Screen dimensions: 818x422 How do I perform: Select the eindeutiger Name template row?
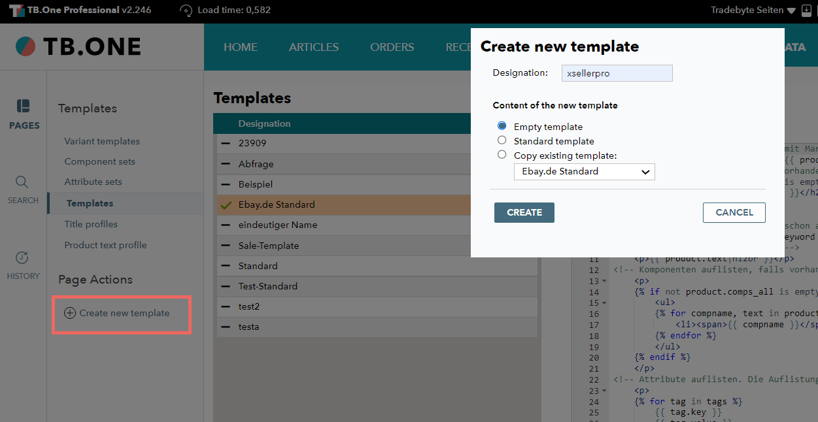pos(377,225)
